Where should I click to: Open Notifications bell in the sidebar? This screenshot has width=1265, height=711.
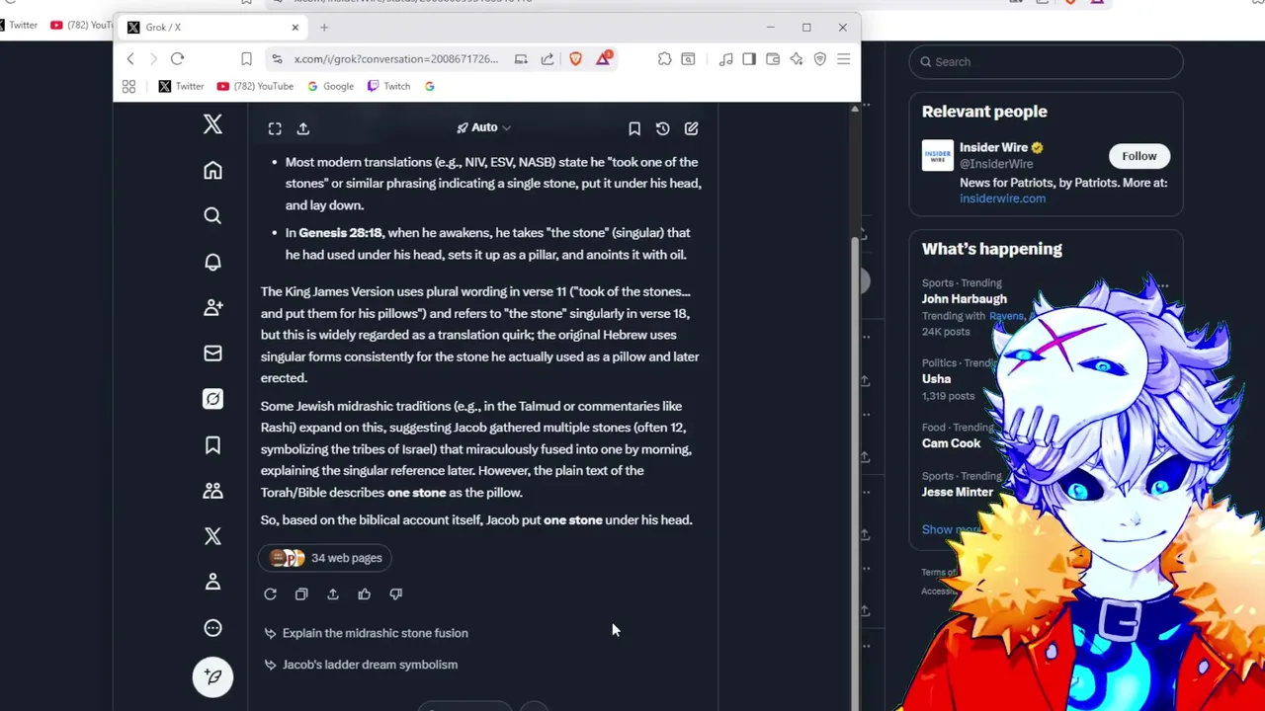[212, 262]
